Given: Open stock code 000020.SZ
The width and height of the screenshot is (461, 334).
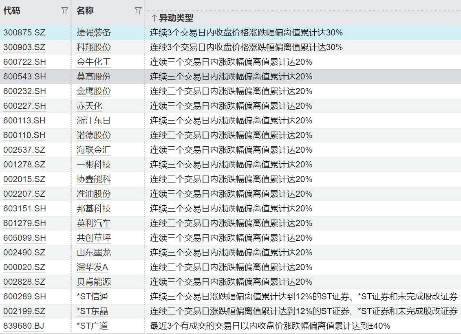Looking at the screenshot, I should (x=24, y=268).
